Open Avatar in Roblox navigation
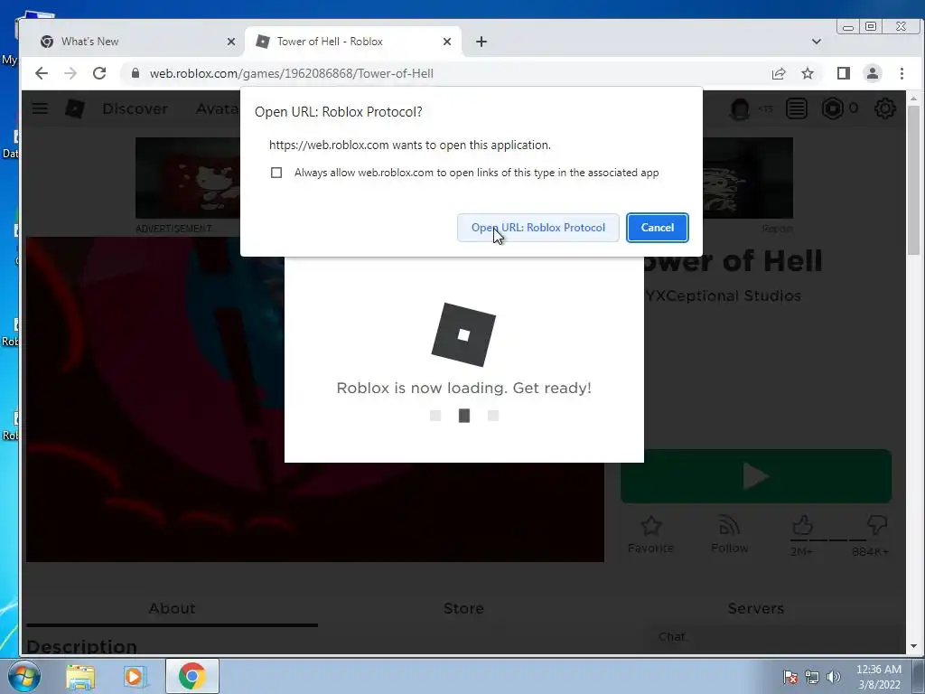Screen dimensions: 925x694 (217, 108)
